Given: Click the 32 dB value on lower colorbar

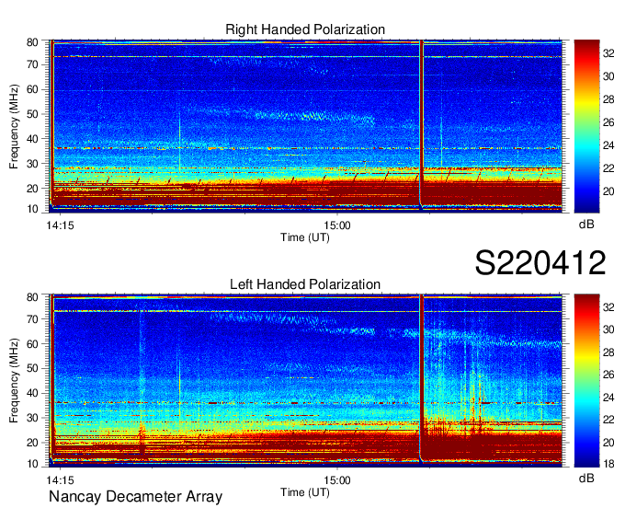Looking at the screenshot, I should [x=608, y=306].
